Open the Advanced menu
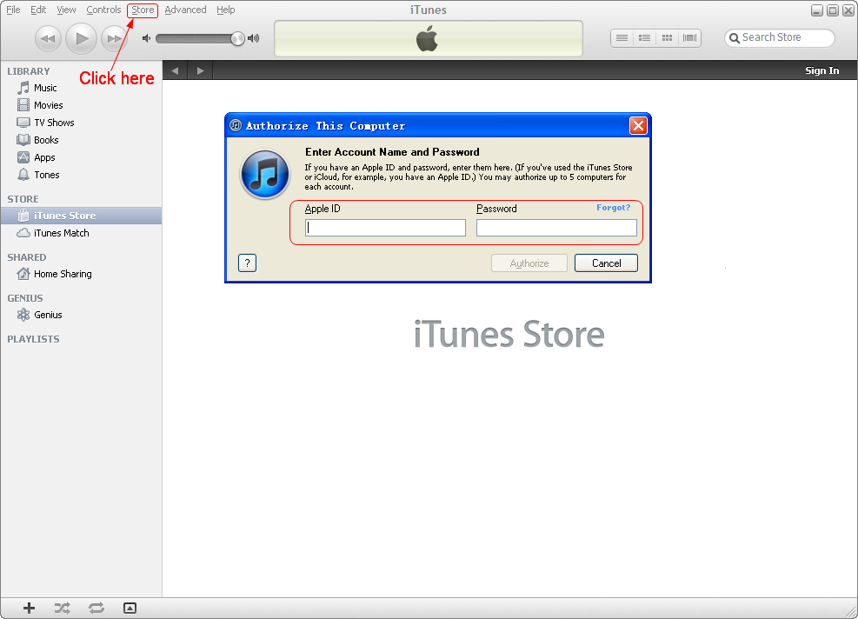Screen dimensions: 858x619 [185, 10]
